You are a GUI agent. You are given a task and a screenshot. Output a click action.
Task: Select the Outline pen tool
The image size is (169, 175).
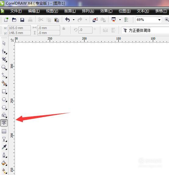[x=4, y=155]
